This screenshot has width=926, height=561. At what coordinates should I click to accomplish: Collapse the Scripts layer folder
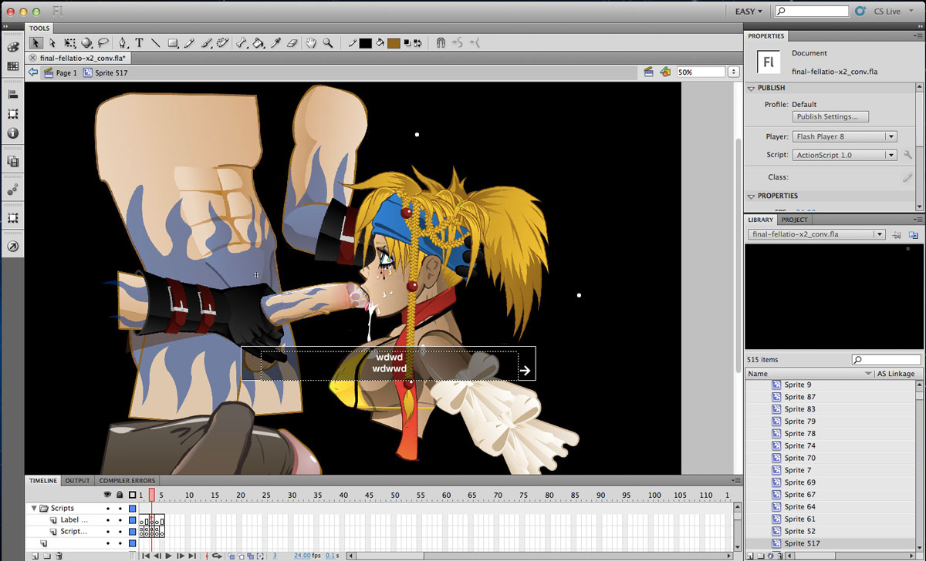click(x=34, y=509)
